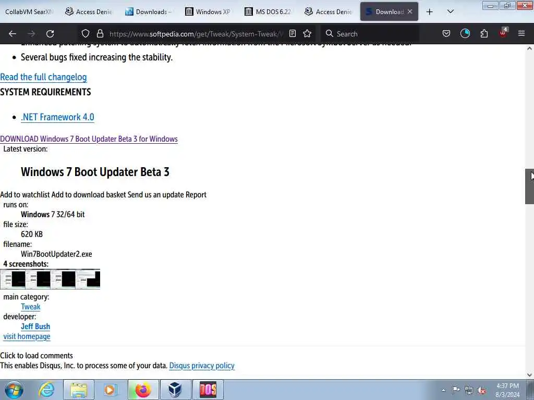Toggle reader view icon
The image size is (534, 400).
292,34
